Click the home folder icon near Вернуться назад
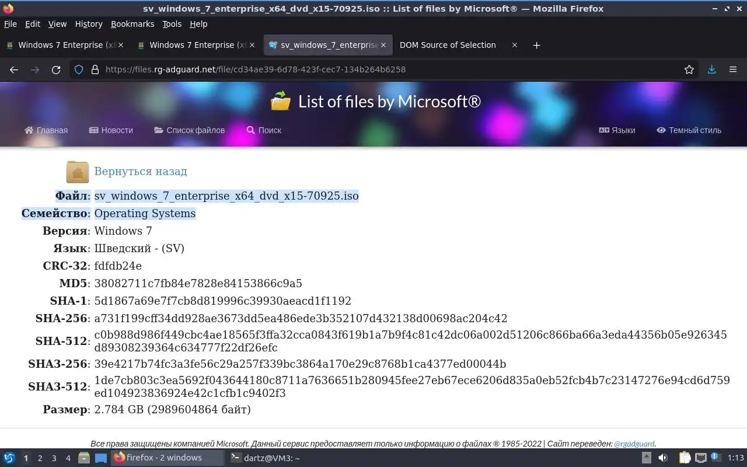Screen dimensions: 747x467 [x=78, y=172]
